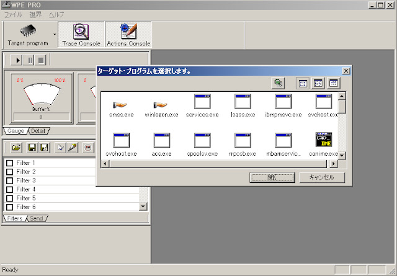Screen dimensions: 397x276
Task: Click the save filter floppy icon
Action: pyautogui.click(x=32, y=148)
